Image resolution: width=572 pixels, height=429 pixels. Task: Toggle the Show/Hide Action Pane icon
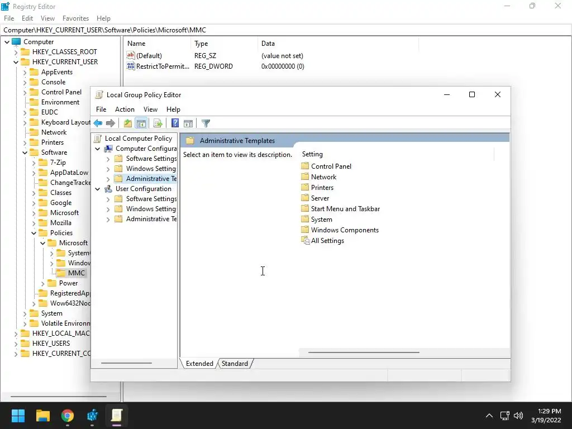[188, 123]
